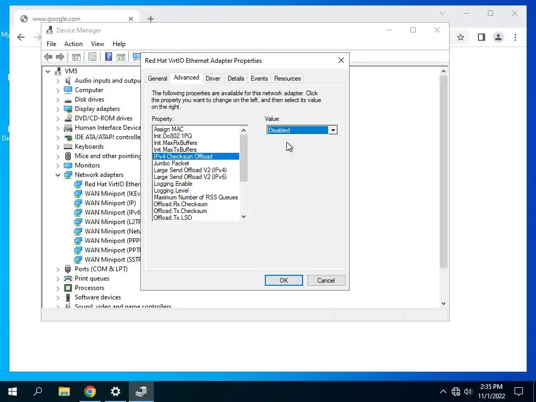Select the Audio inputs and outputs speaker icon

click(68, 81)
